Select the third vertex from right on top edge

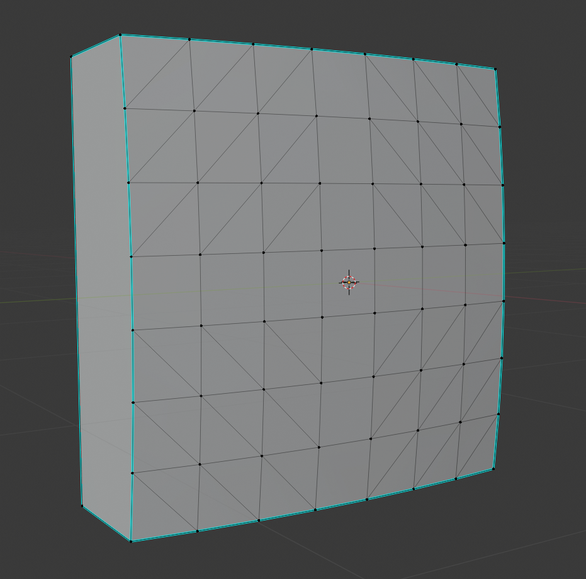414,59
